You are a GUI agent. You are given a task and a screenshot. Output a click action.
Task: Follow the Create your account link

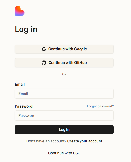coord(85,141)
